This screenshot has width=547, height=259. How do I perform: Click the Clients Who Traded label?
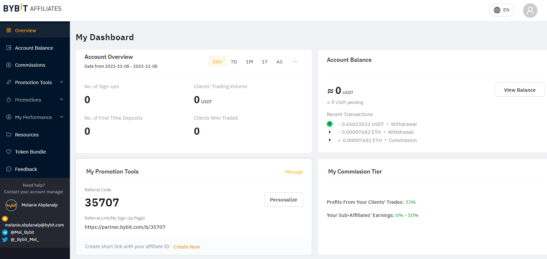[216, 118]
